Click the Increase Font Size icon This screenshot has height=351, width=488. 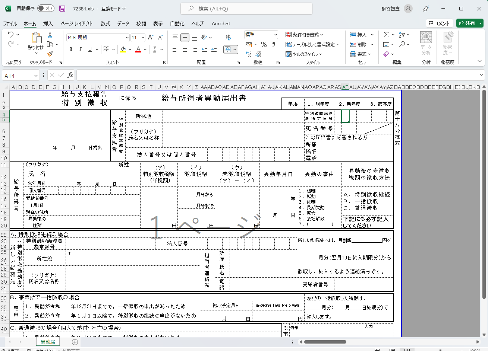tap(151, 38)
